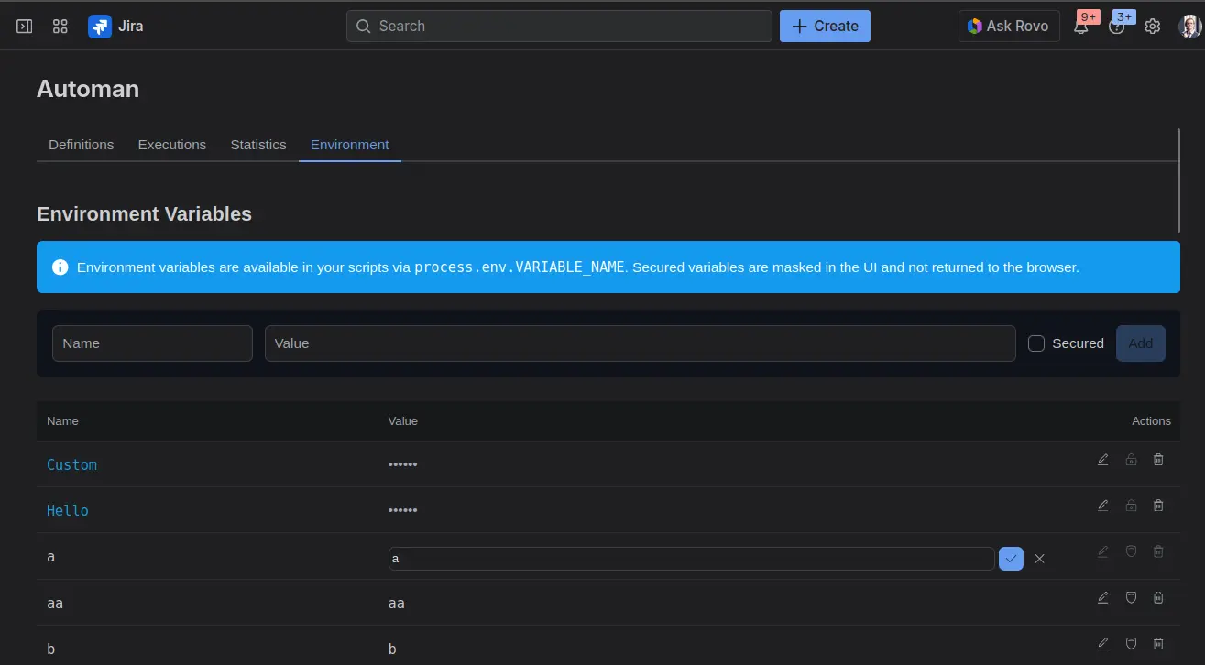
Task: Toggle the Secured checkbox
Action: click(x=1036, y=343)
